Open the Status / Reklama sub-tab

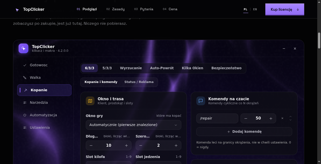pos(139,82)
